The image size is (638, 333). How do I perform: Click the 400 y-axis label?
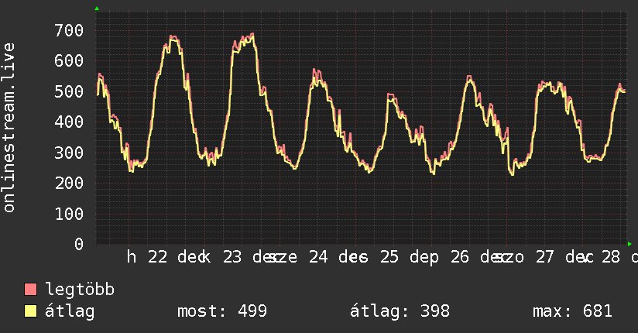[x=69, y=122]
